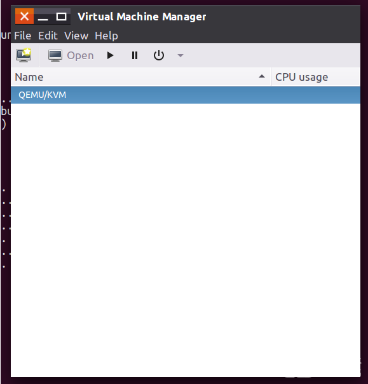
Task: Open the View menu
Action: [76, 36]
